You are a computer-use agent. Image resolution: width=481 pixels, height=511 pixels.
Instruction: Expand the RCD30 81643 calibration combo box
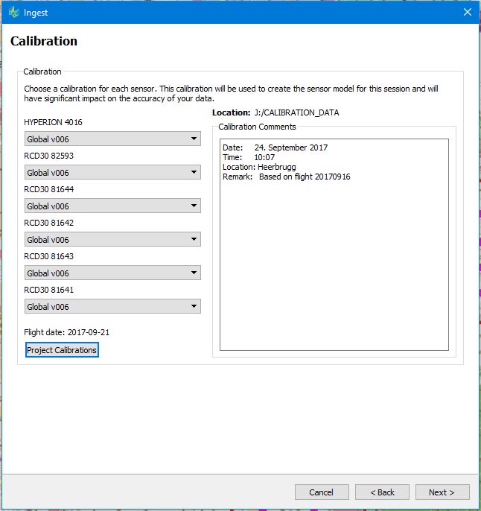112,273
